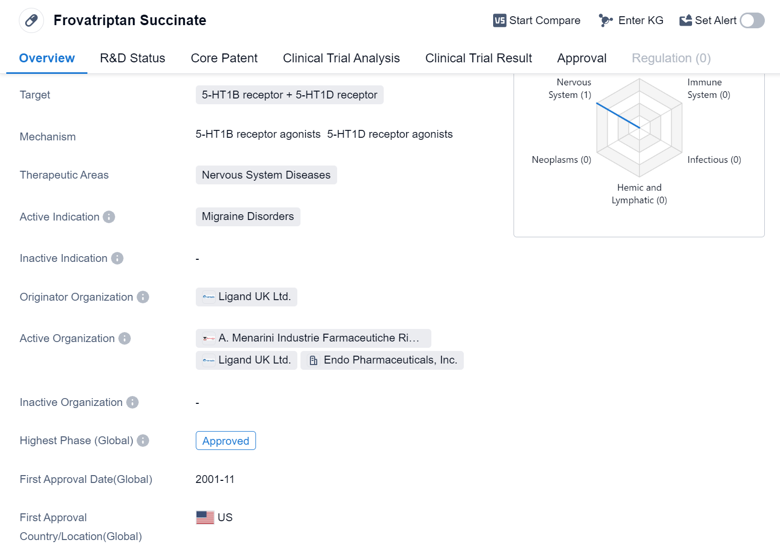Go to the Core Patent tab

tap(224, 58)
